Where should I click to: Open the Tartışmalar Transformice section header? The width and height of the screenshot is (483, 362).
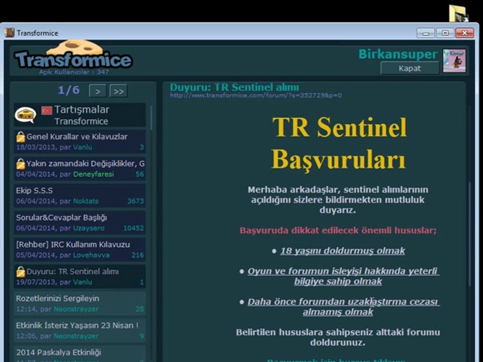pyautogui.click(x=80, y=115)
